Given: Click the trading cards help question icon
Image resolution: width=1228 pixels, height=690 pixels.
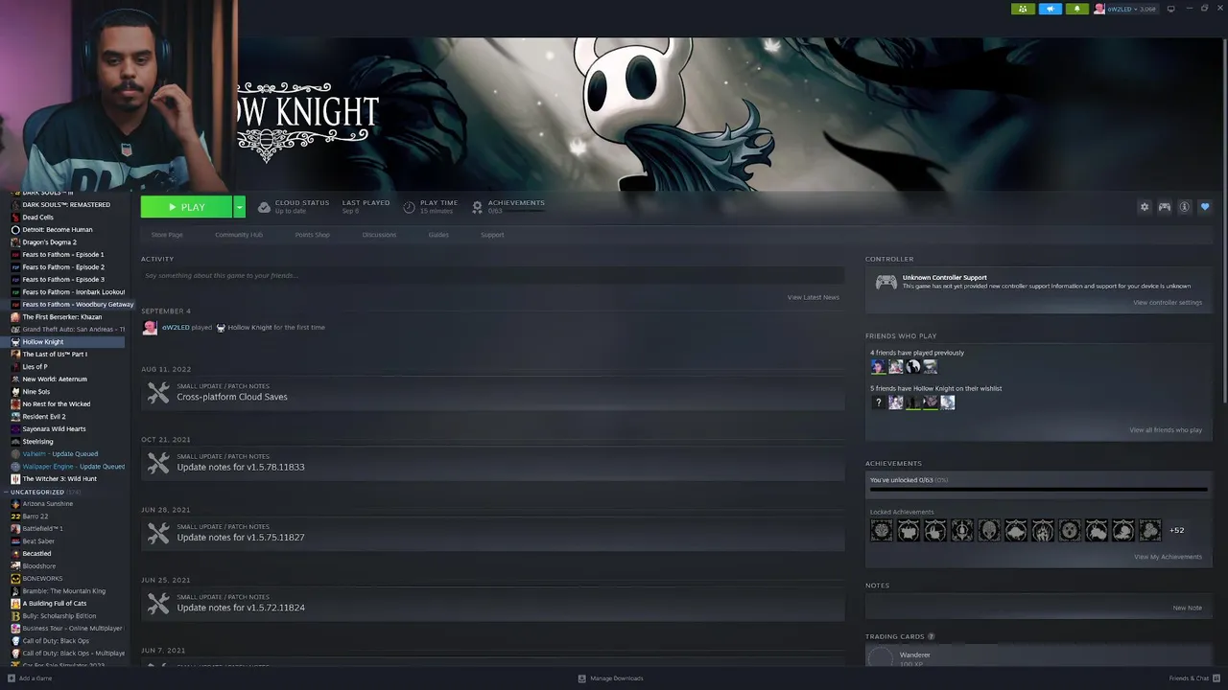Looking at the screenshot, I should click(931, 636).
